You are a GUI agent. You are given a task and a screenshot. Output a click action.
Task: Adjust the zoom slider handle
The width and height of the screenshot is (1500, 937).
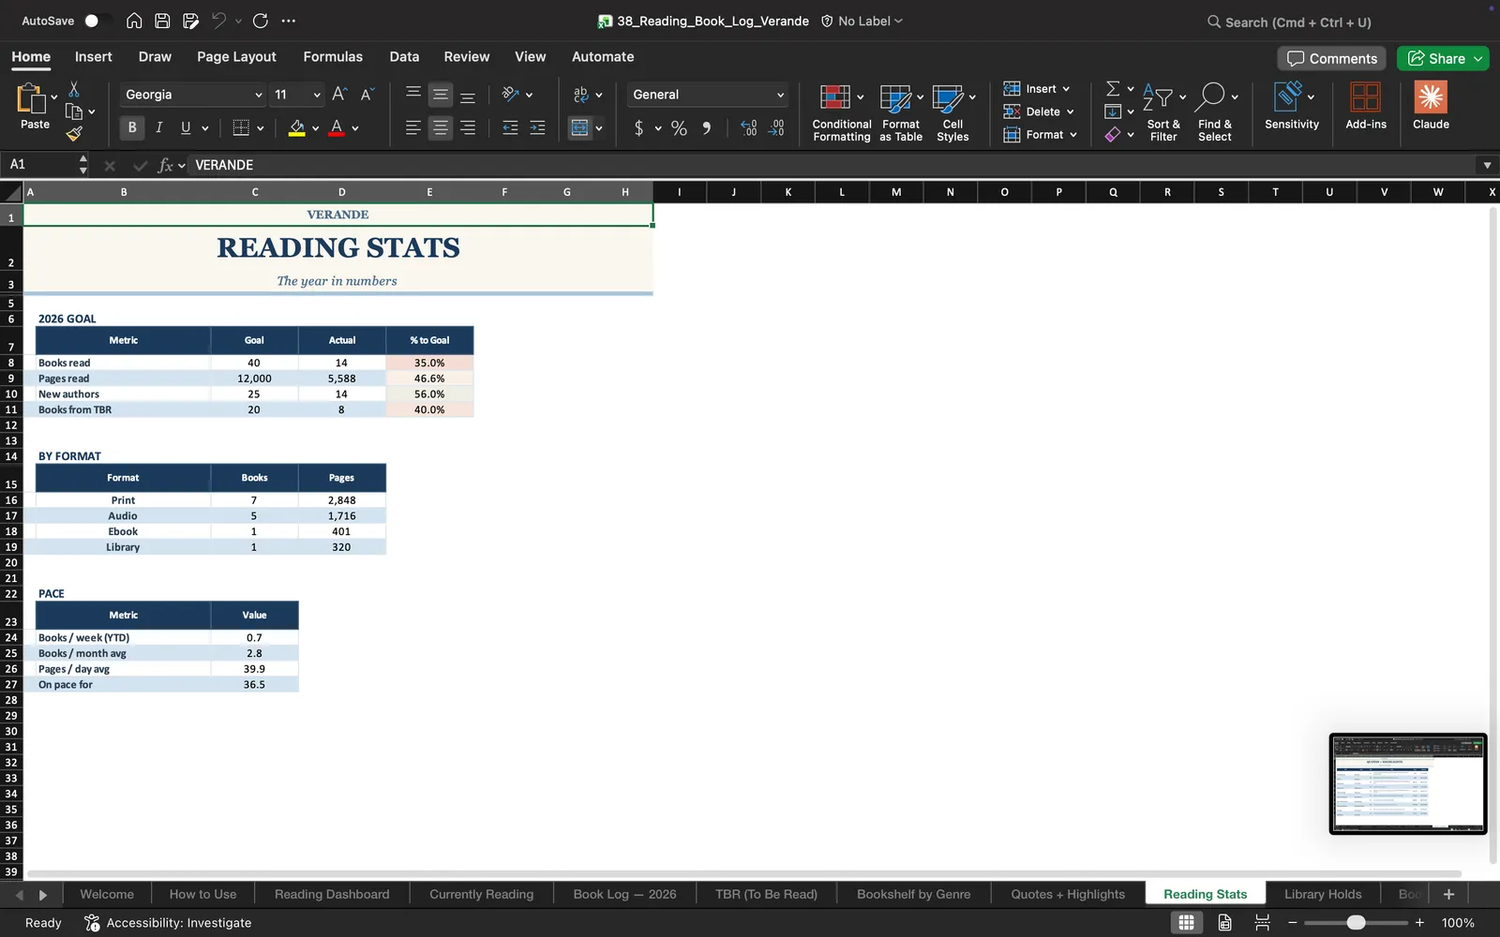pyautogui.click(x=1356, y=923)
